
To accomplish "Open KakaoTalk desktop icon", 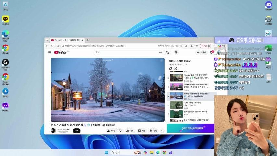I will point(5,19).
